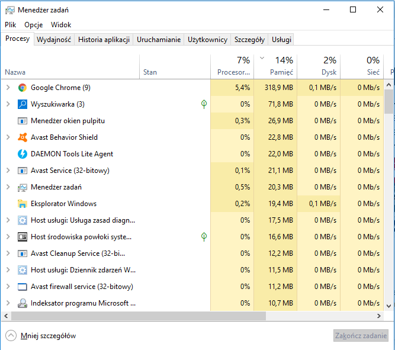This screenshot has width=395, height=350.
Task: Click the horizontal scrollbar thumb
Action: point(139,316)
